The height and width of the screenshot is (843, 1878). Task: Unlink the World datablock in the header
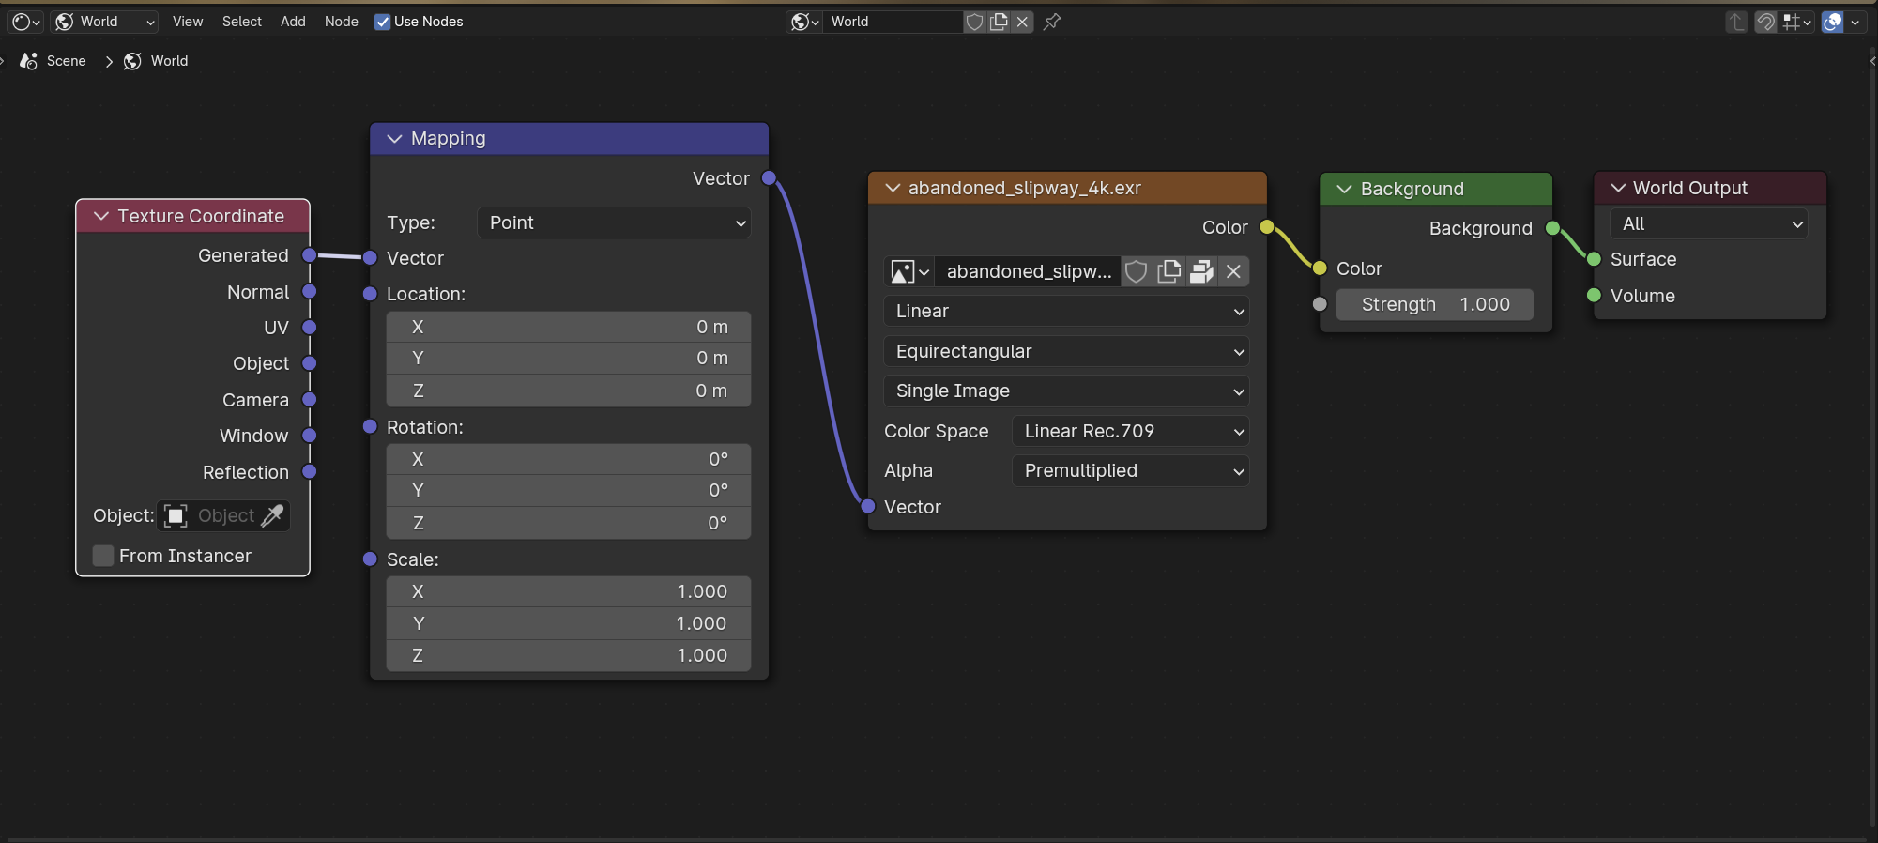(1022, 22)
